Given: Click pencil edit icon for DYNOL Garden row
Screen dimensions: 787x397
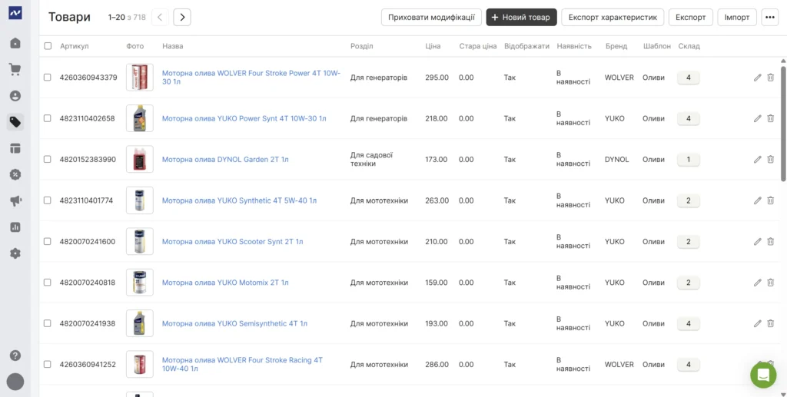Looking at the screenshot, I should coord(758,160).
